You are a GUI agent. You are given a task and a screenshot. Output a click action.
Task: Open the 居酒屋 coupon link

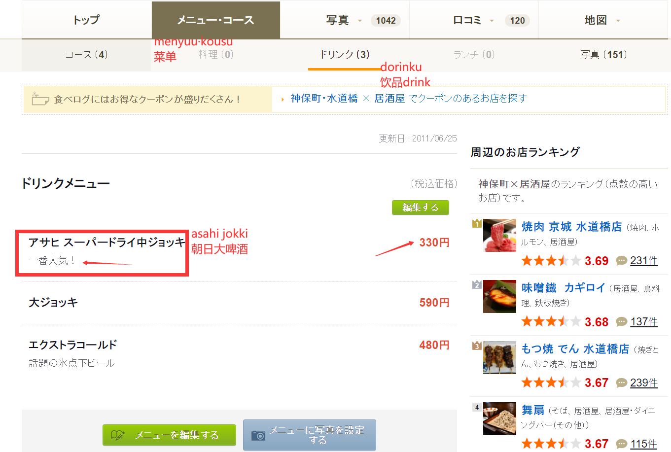click(389, 99)
